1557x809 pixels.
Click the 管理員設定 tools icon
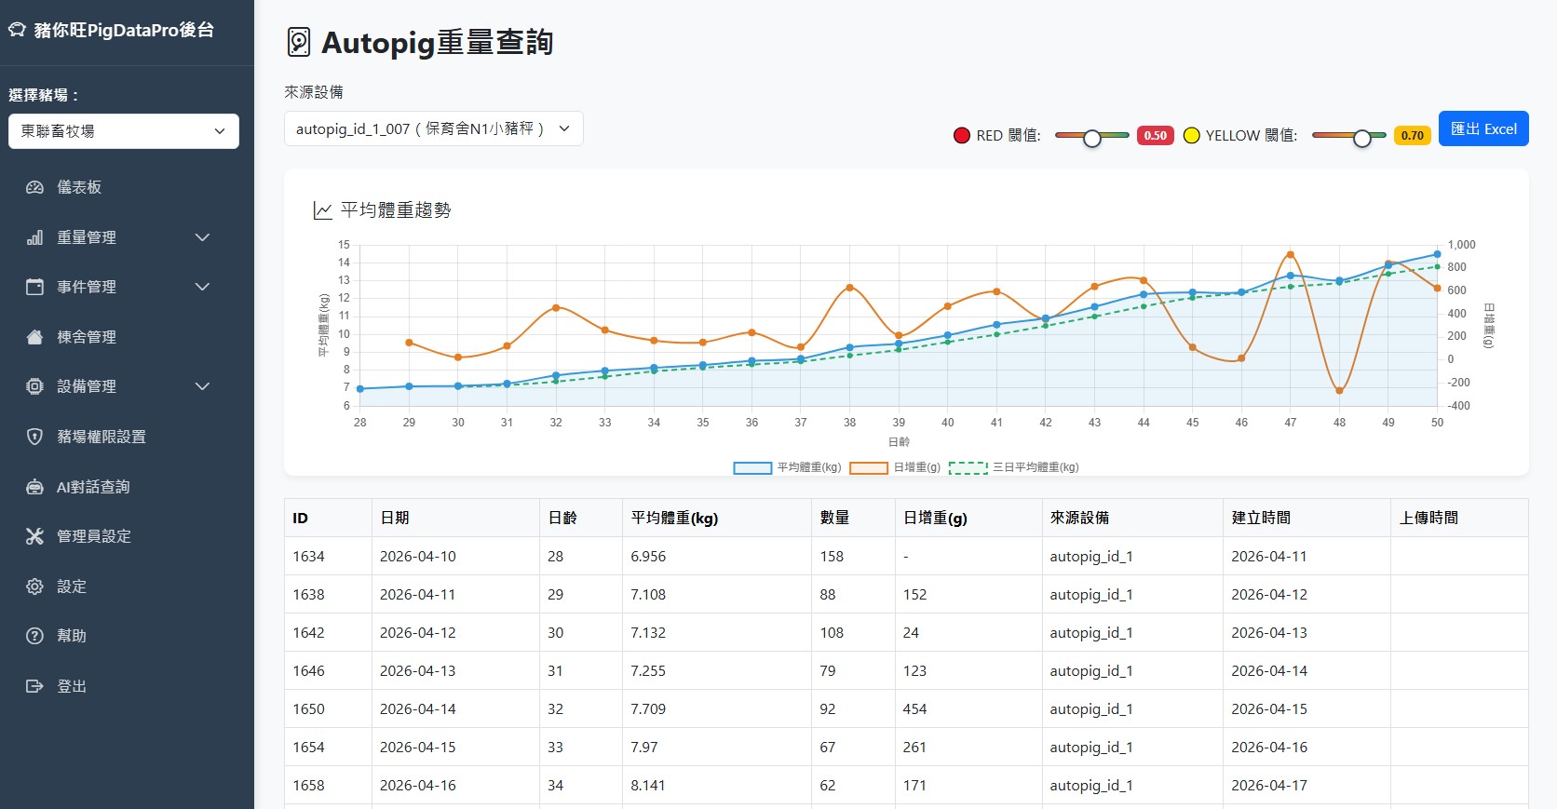tap(34, 536)
